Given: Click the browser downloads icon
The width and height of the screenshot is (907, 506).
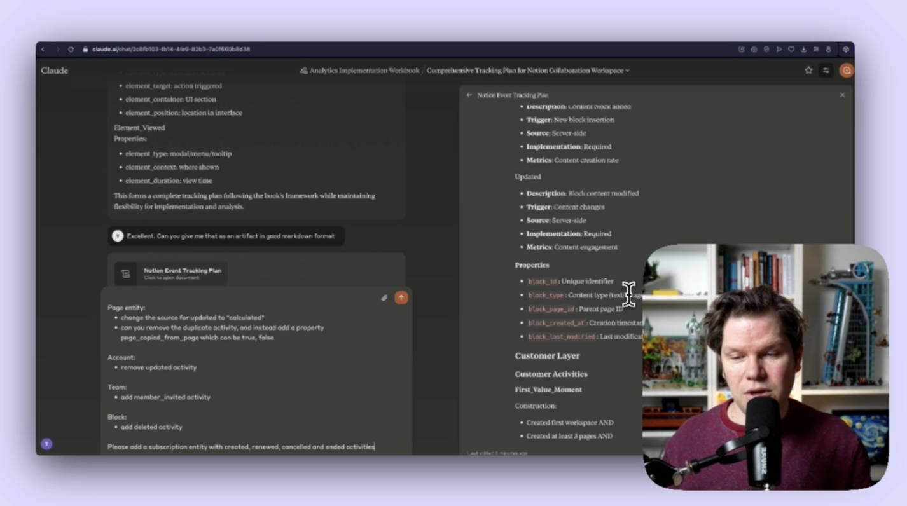Looking at the screenshot, I should pyautogui.click(x=803, y=50).
